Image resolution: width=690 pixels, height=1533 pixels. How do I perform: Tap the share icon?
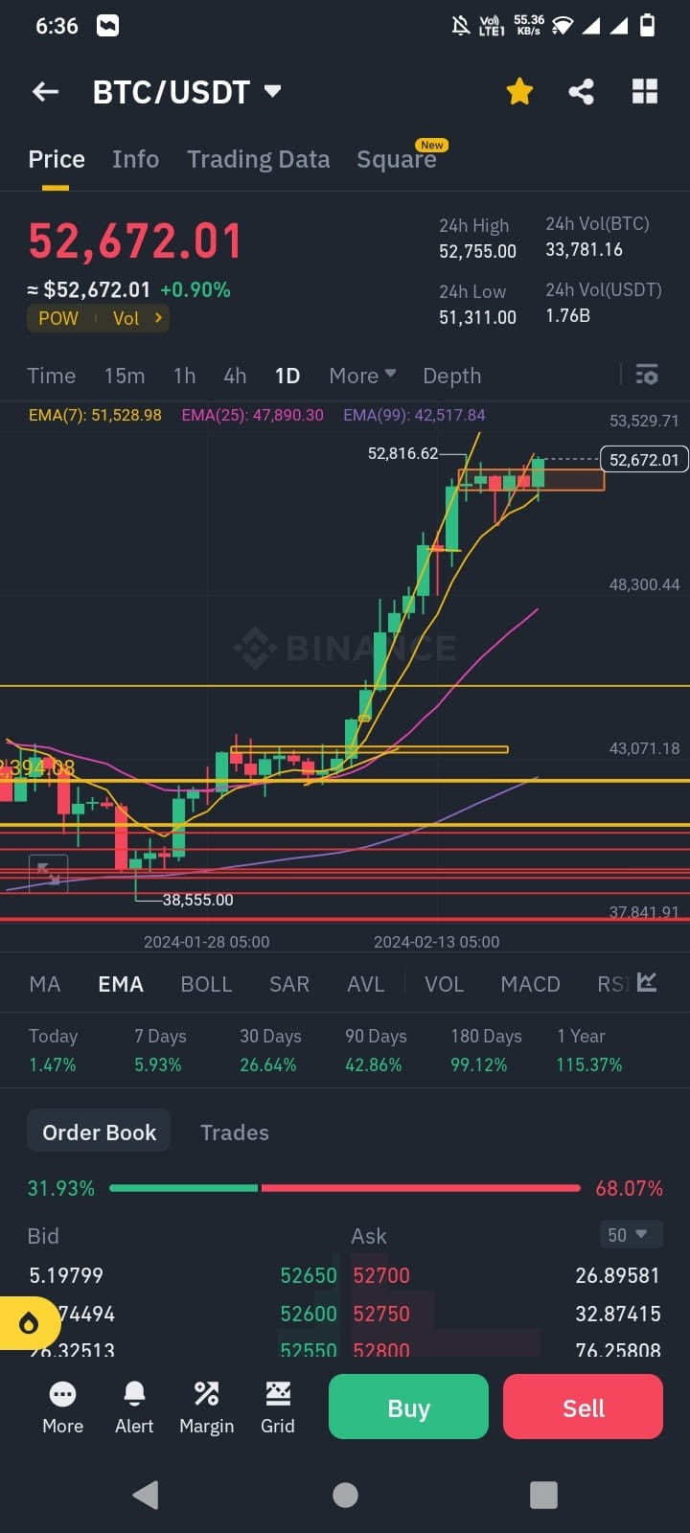(x=581, y=92)
